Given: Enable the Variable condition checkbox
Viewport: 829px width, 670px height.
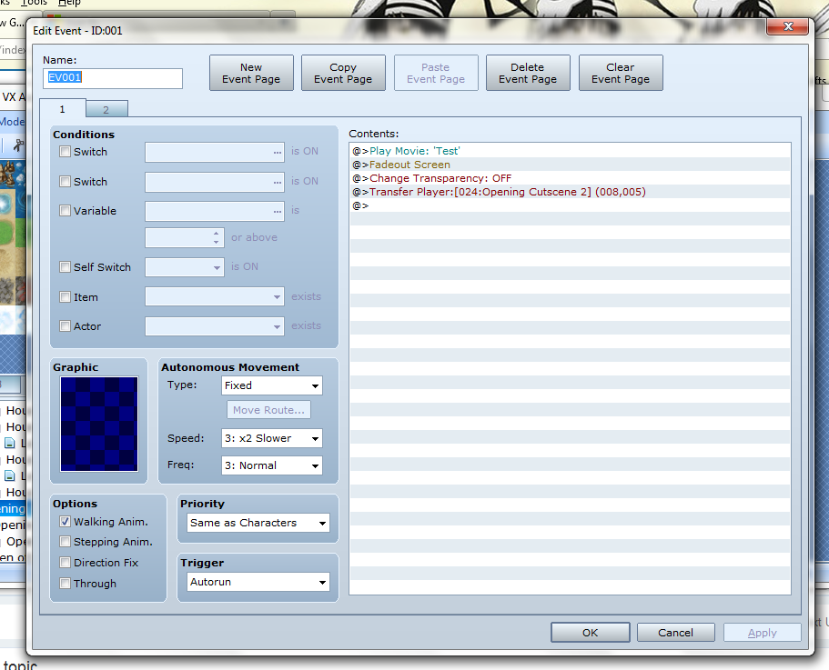Looking at the screenshot, I should pos(66,211).
